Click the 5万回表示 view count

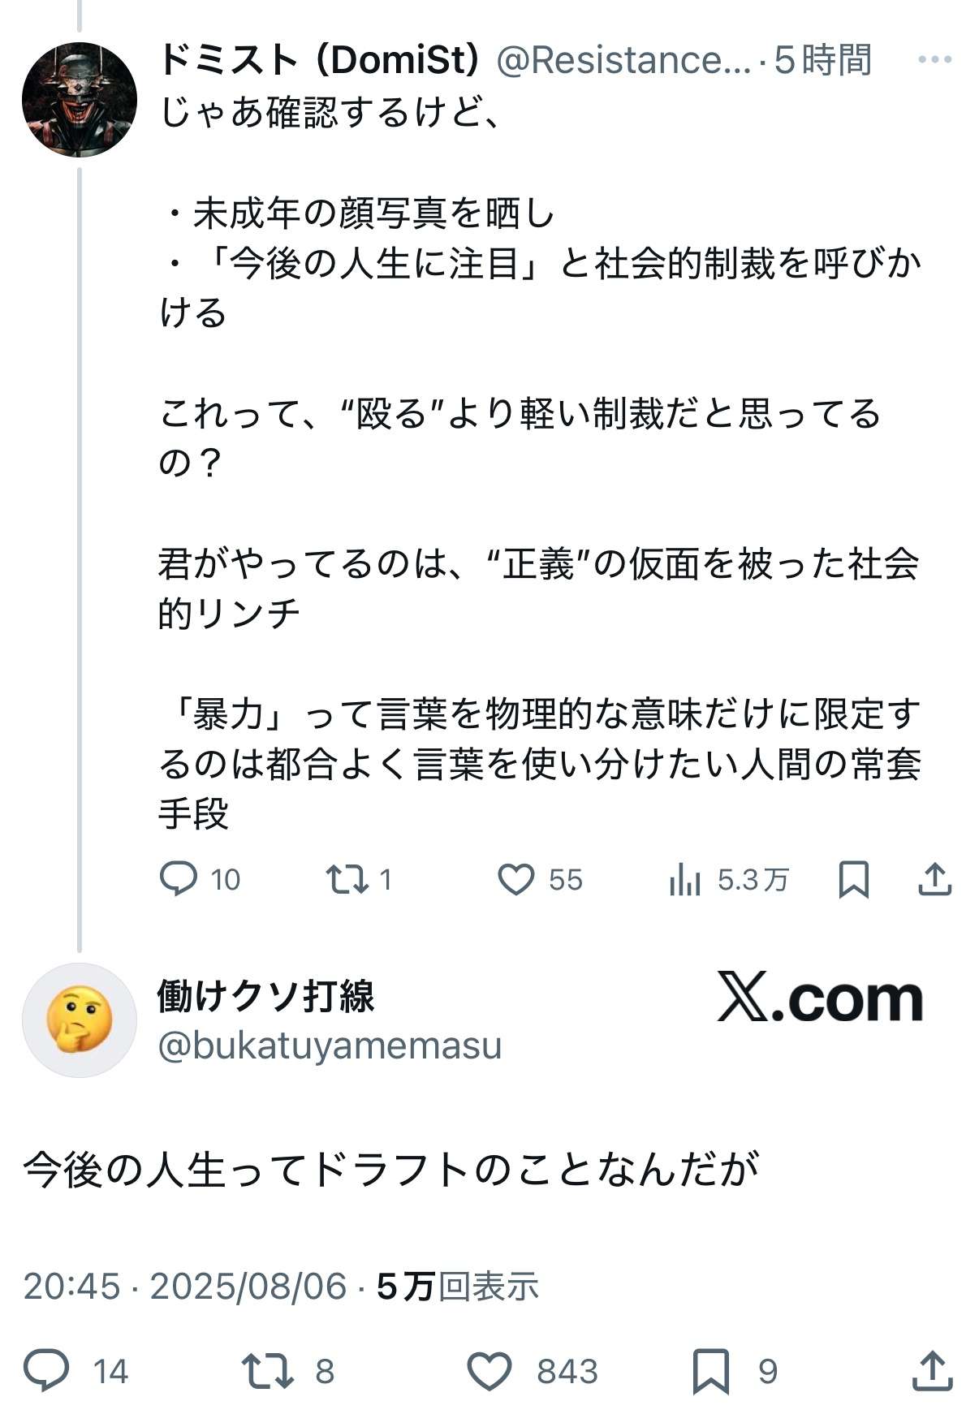tap(458, 1287)
